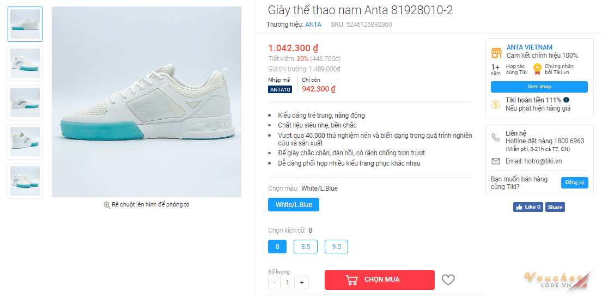Click the Tiki refund coin icon
602x298 pixels.
pos(496,105)
